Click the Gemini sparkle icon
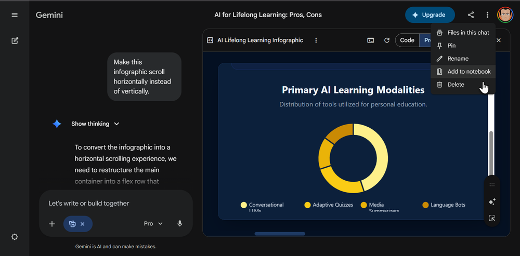Viewport: 520px width, 256px height. pos(57,124)
